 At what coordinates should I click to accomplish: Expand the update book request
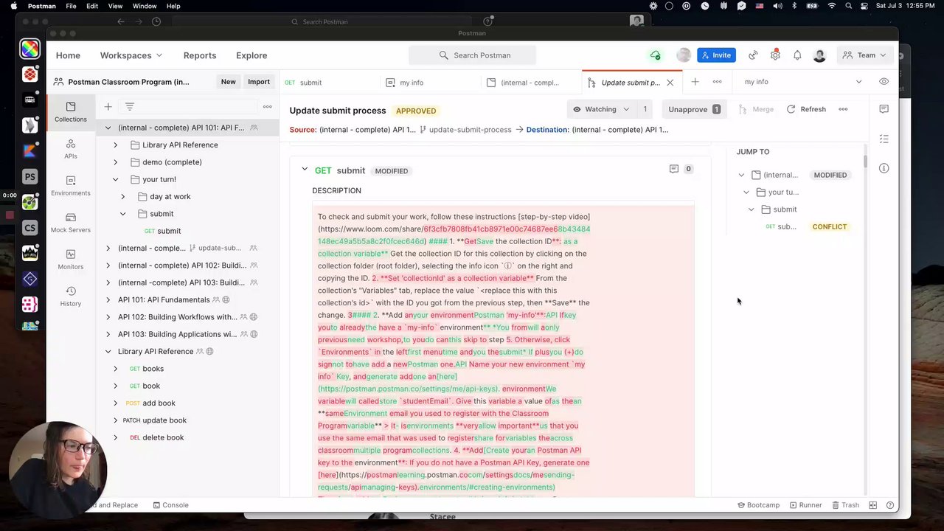click(x=115, y=420)
